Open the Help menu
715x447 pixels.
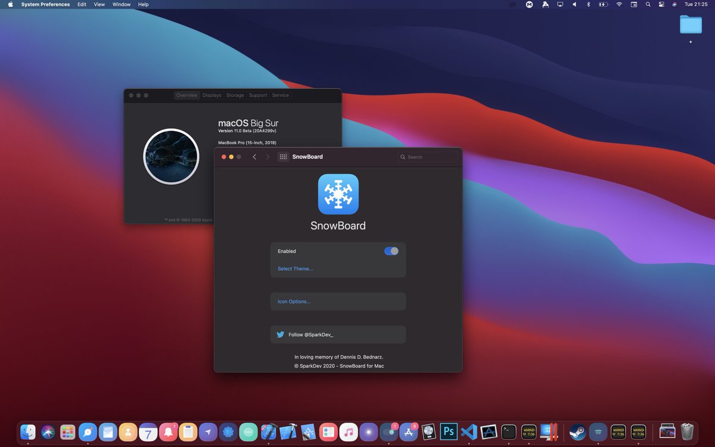(143, 4)
